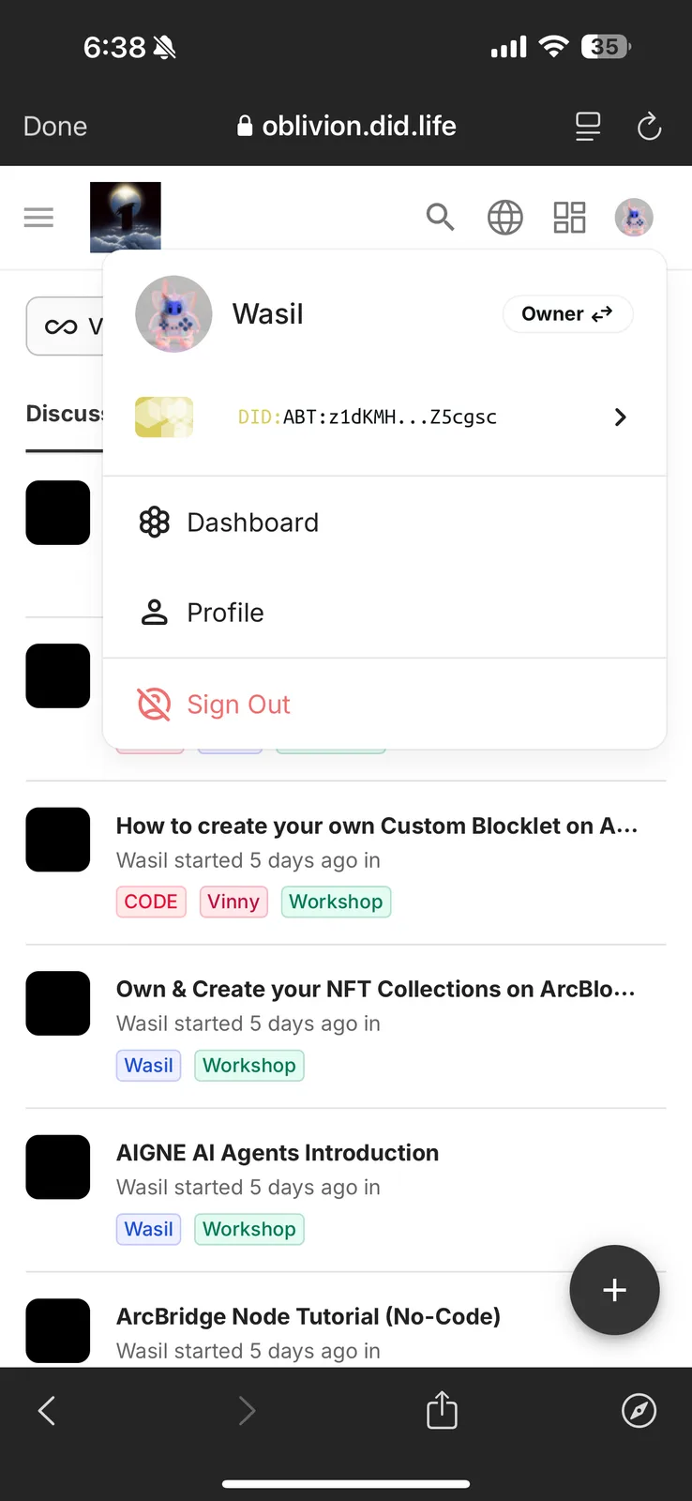
Task: Tap the share icon in bottom bar
Action: (442, 1409)
